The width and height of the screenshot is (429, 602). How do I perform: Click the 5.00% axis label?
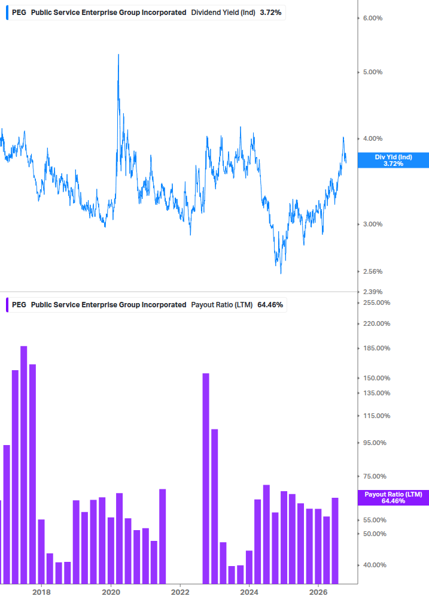tap(373, 72)
